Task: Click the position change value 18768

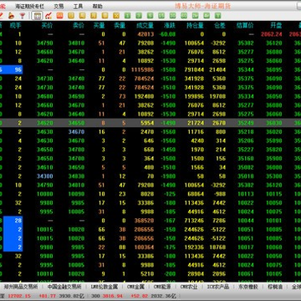Action: click(x=217, y=247)
